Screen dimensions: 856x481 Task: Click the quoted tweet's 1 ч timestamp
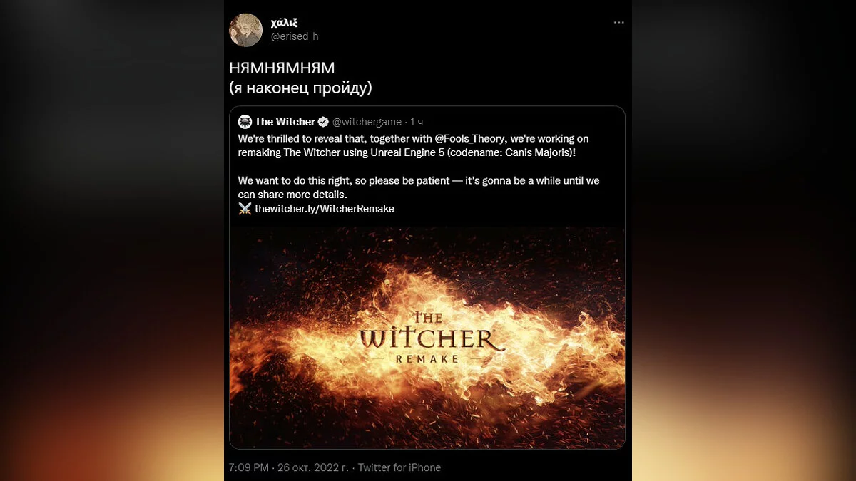[x=416, y=122]
